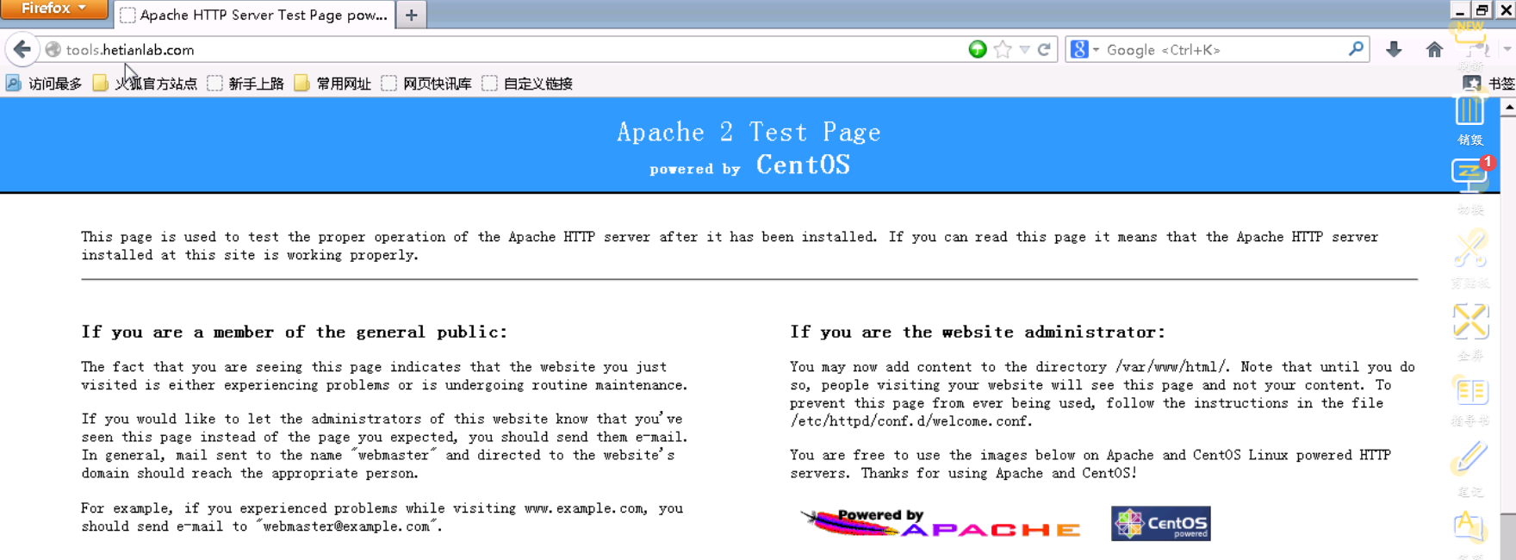Click the CentOS text in the header
The width and height of the screenshot is (1516, 560).
803,165
